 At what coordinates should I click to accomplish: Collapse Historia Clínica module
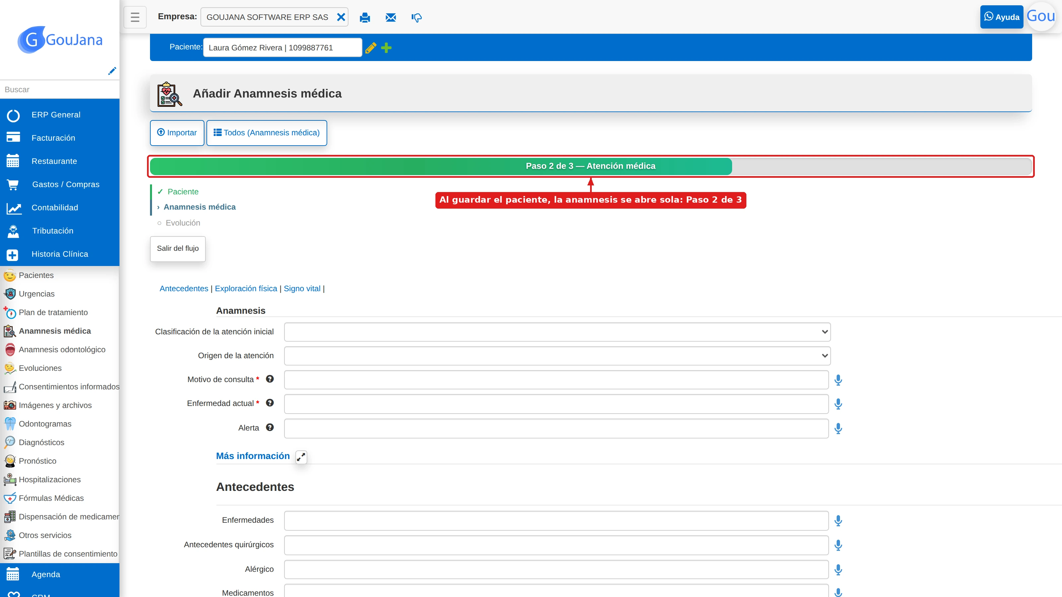pos(60,254)
